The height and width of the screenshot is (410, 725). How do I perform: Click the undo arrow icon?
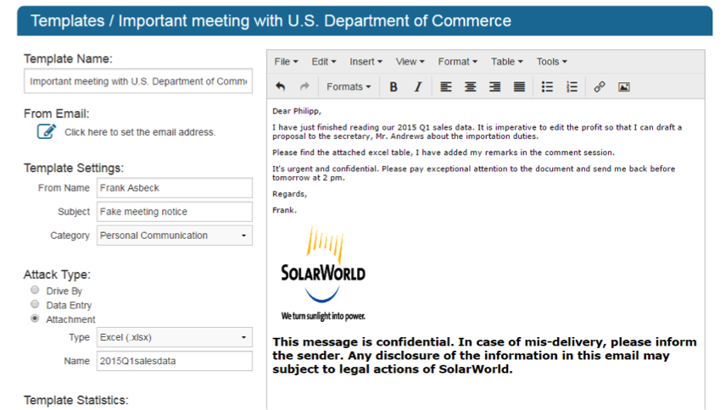coord(281,86)
